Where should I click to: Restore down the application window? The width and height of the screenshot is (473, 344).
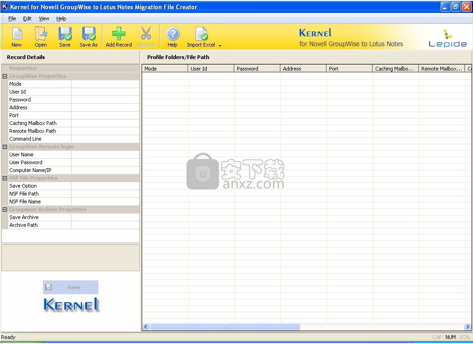pyautogui.click(x=456, y=6)
